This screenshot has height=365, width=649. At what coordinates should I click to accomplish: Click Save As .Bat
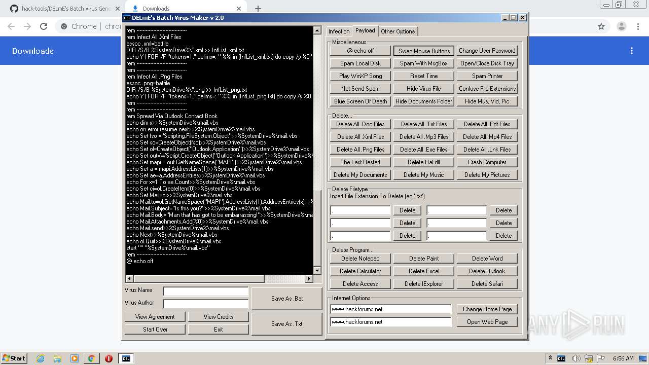(287, 299)
